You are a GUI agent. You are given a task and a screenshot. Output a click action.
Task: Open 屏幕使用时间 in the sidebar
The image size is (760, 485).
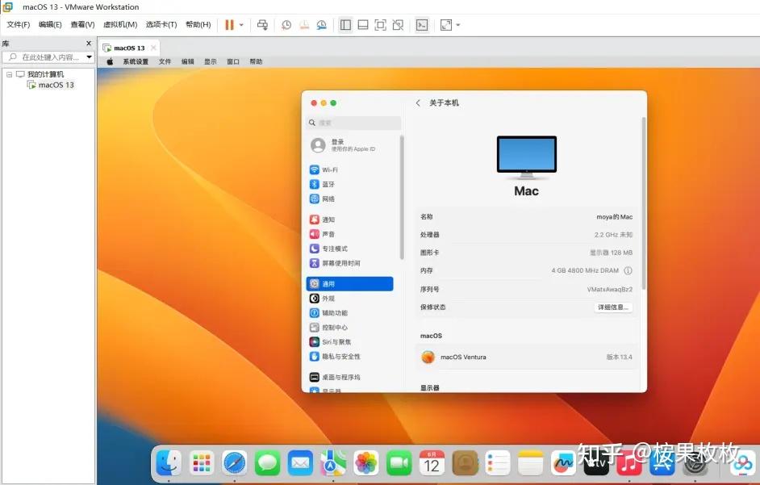click(350, 263)
